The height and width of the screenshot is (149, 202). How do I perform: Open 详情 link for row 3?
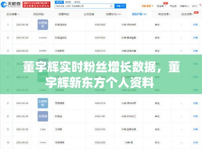click(195, 51)
